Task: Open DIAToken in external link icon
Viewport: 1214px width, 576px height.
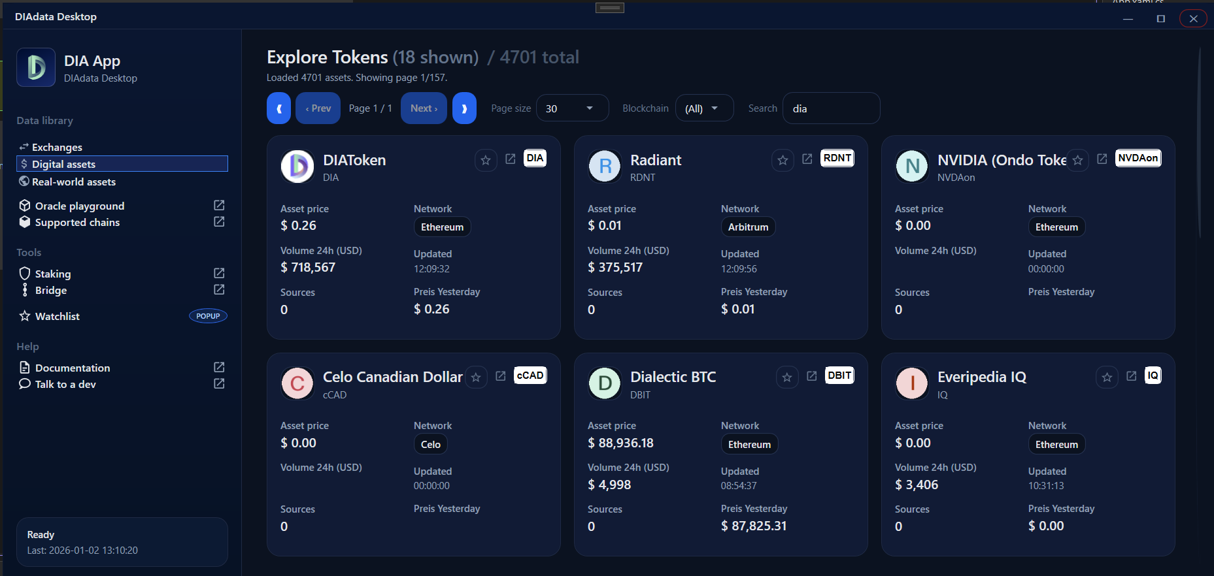Action: 511,159
